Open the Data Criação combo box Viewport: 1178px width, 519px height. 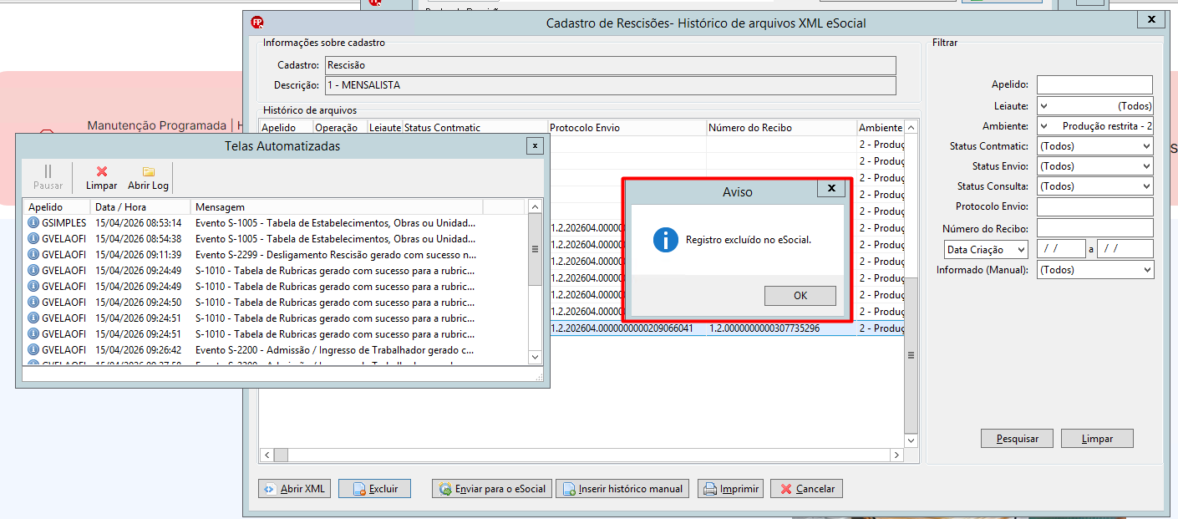point(986,250)
